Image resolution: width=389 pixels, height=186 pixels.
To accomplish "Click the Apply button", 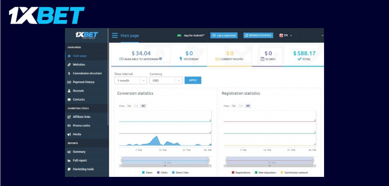I will click(193, 80).
